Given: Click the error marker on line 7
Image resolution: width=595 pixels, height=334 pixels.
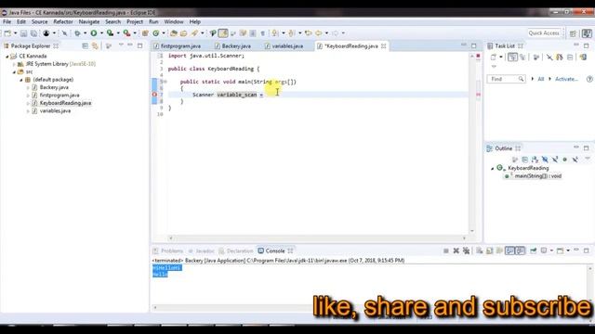Looking at the screenshot, I should [x=154, y=95].
